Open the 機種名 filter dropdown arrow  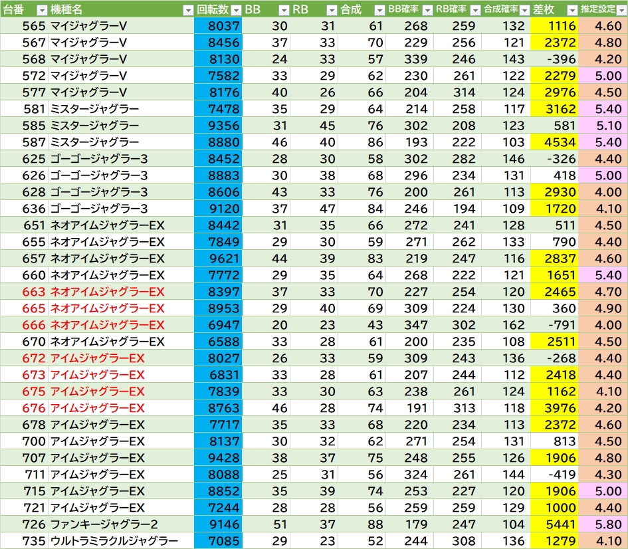pyautogui.click(x=187, y=10)
